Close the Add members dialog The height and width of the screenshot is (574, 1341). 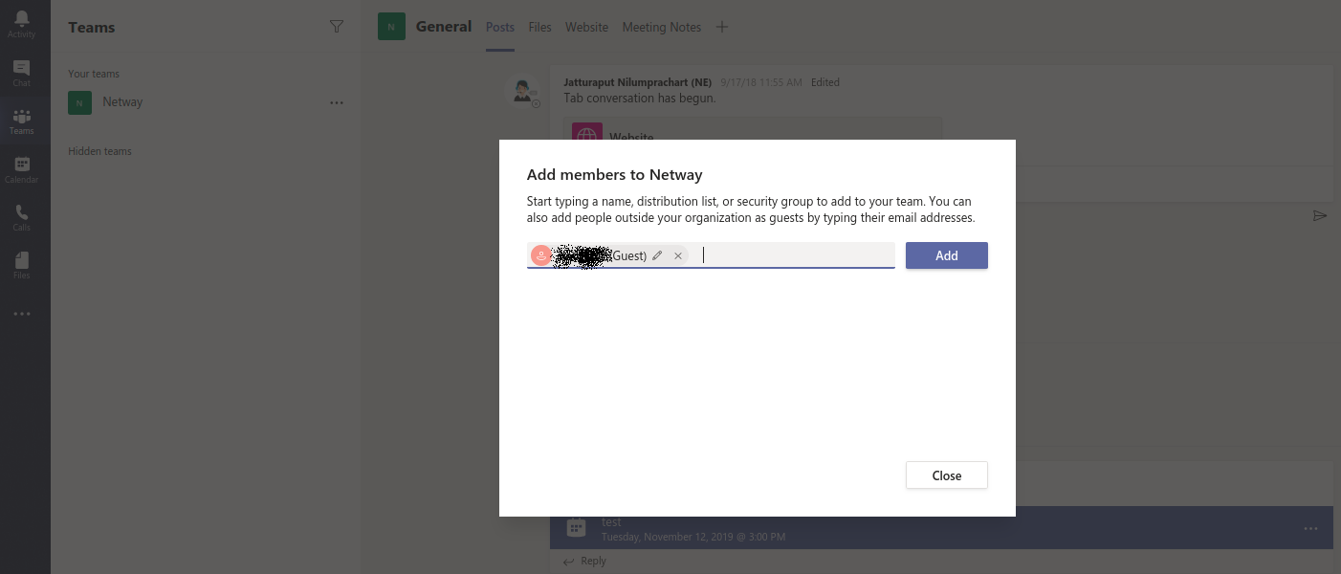tap(946, 475)
